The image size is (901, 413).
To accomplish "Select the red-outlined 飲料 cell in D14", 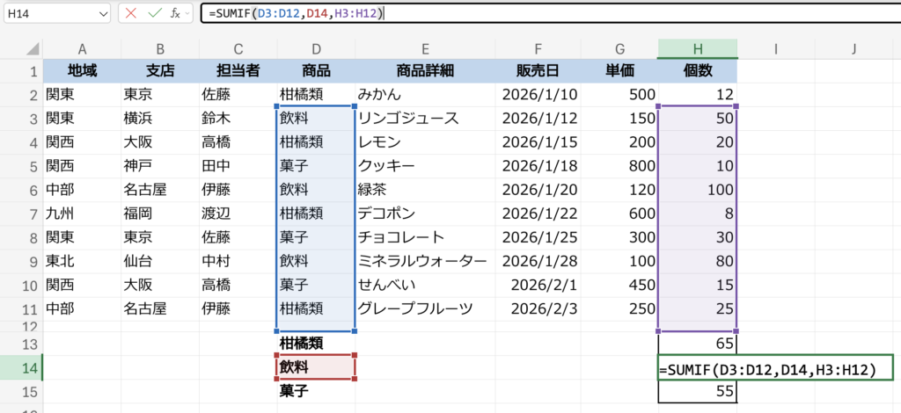I will click(x=316, y=367).
